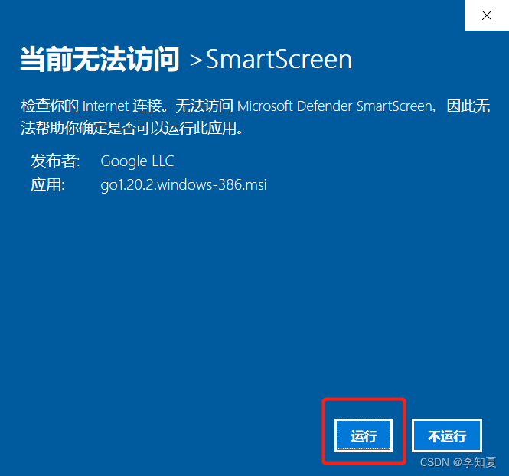Click the app name go1.20.2.windows-386.msi
Image resolution: width=509 pixels, height=476 pixels.
pos(184,185)
